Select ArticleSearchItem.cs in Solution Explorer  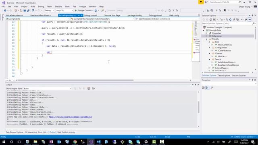pyautogui.click(x=227, y=62)
